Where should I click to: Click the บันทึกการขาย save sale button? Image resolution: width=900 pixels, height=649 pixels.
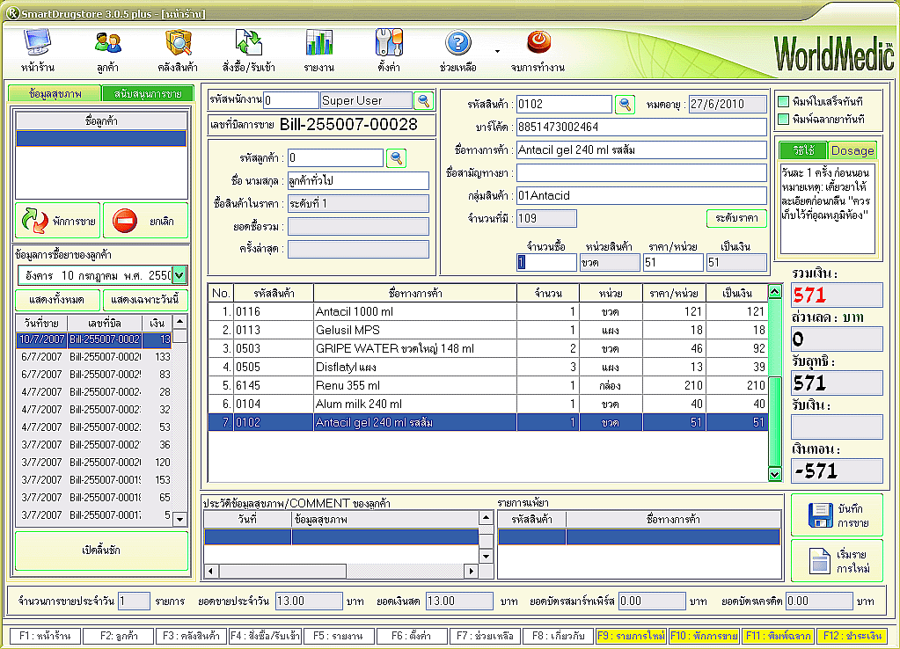(x=836, y=515)
